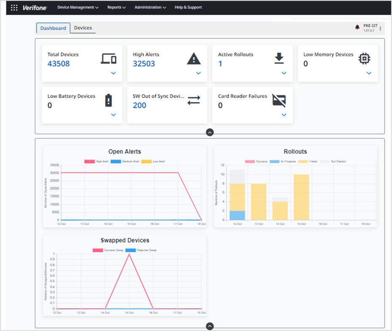
Task: Click the notification bell icon
Action: coord(357,26)
